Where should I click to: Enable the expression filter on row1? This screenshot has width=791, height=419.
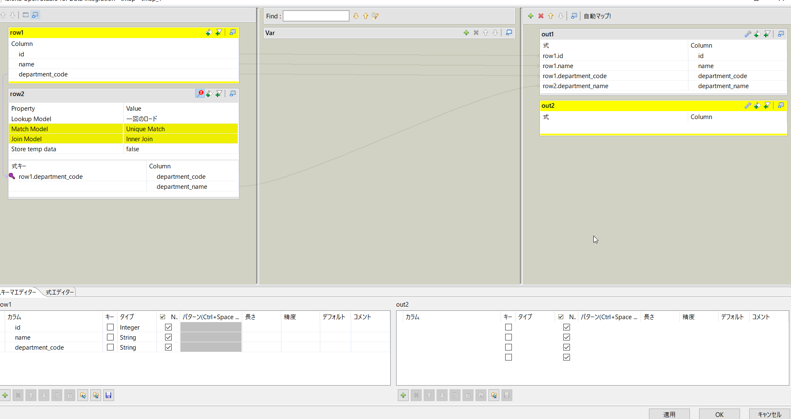219,33
